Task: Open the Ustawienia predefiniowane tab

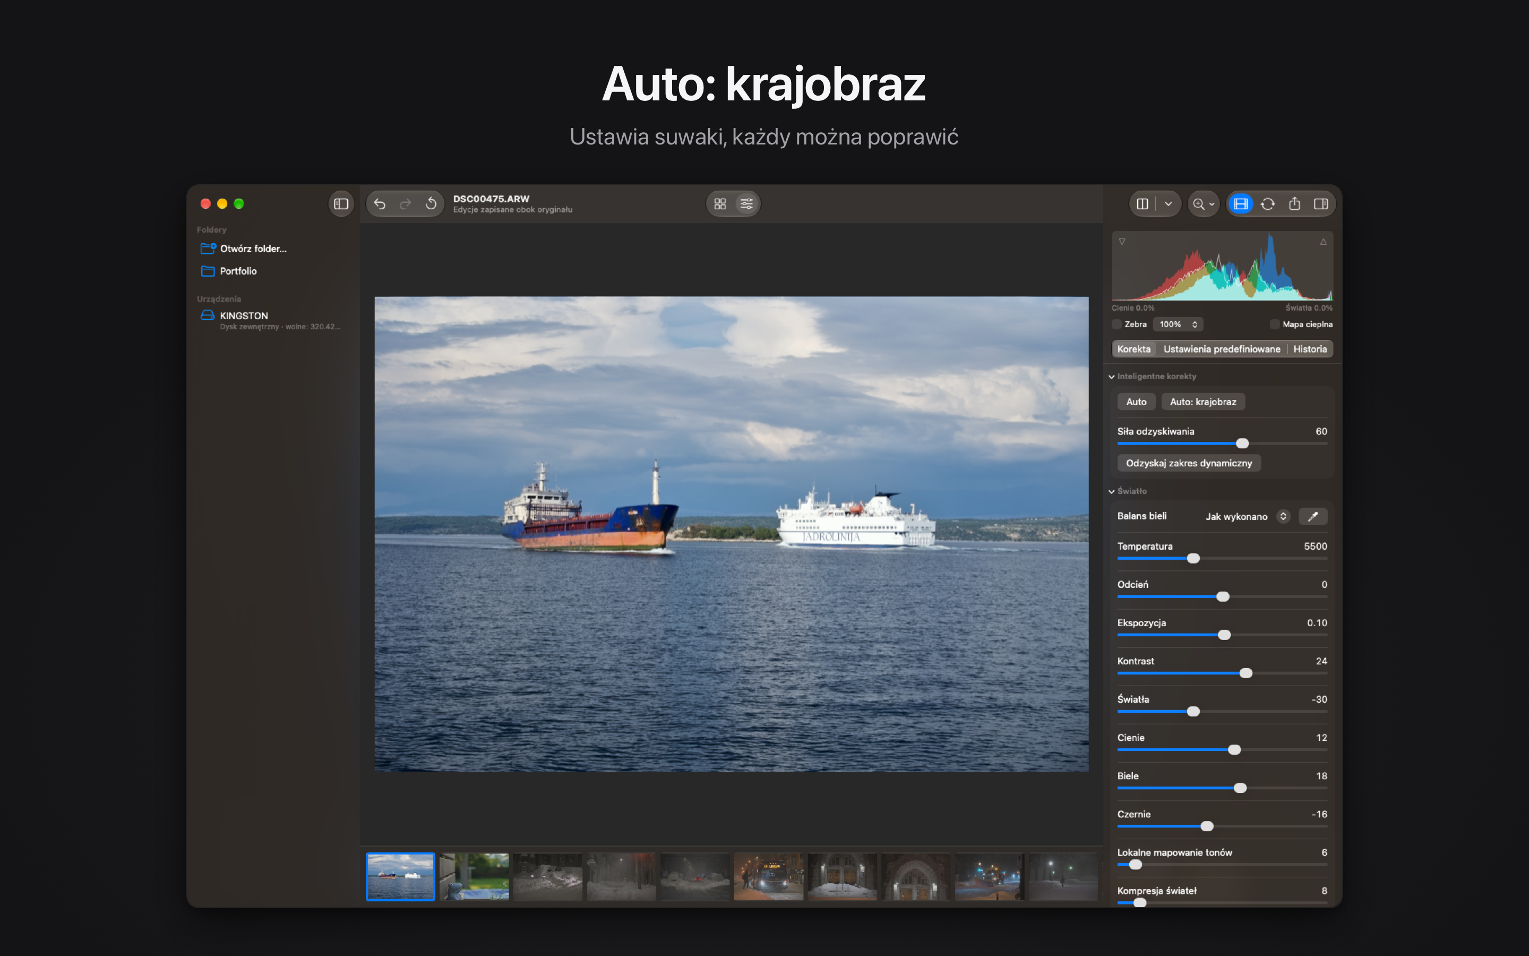Action: [1221, 349]
